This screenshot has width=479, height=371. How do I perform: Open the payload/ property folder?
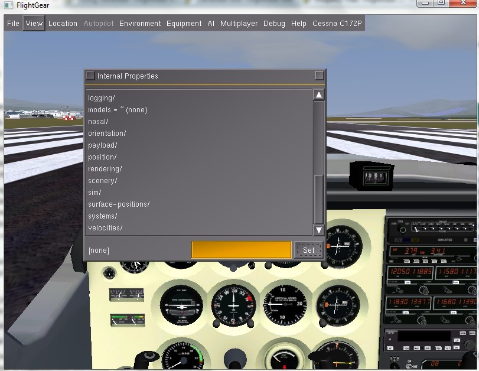coord(103,145)
